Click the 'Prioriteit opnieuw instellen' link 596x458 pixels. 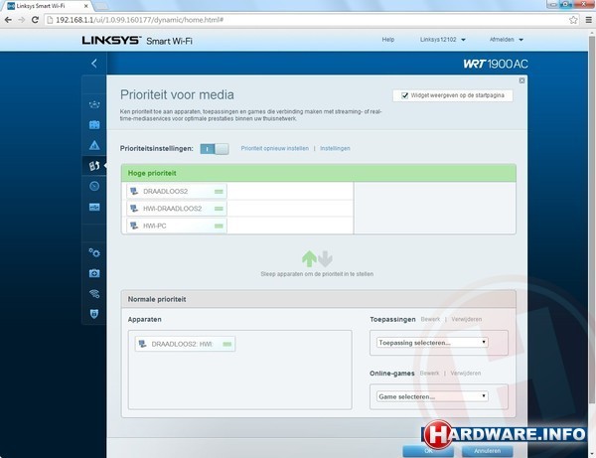click(274, 148)
